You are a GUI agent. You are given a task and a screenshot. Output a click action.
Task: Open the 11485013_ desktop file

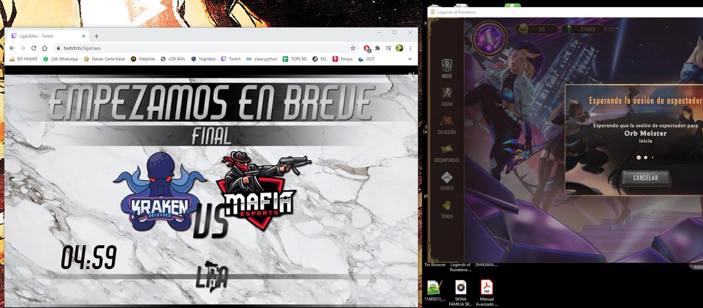pyautogui.click(x=434, y=290)
